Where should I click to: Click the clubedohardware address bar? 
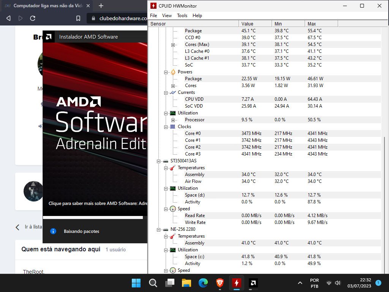[117, 18]
